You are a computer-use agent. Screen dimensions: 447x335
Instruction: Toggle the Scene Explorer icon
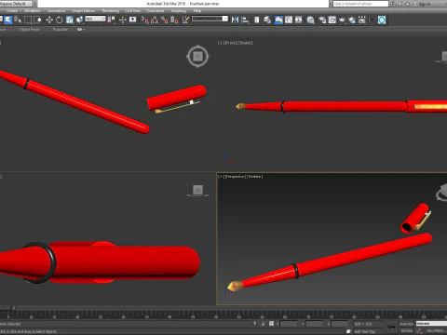(x=257, y=20)
